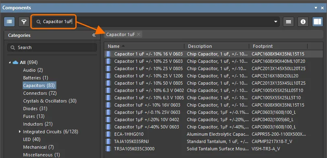Collapse the Categories pane with chevrons

point(94,35)
